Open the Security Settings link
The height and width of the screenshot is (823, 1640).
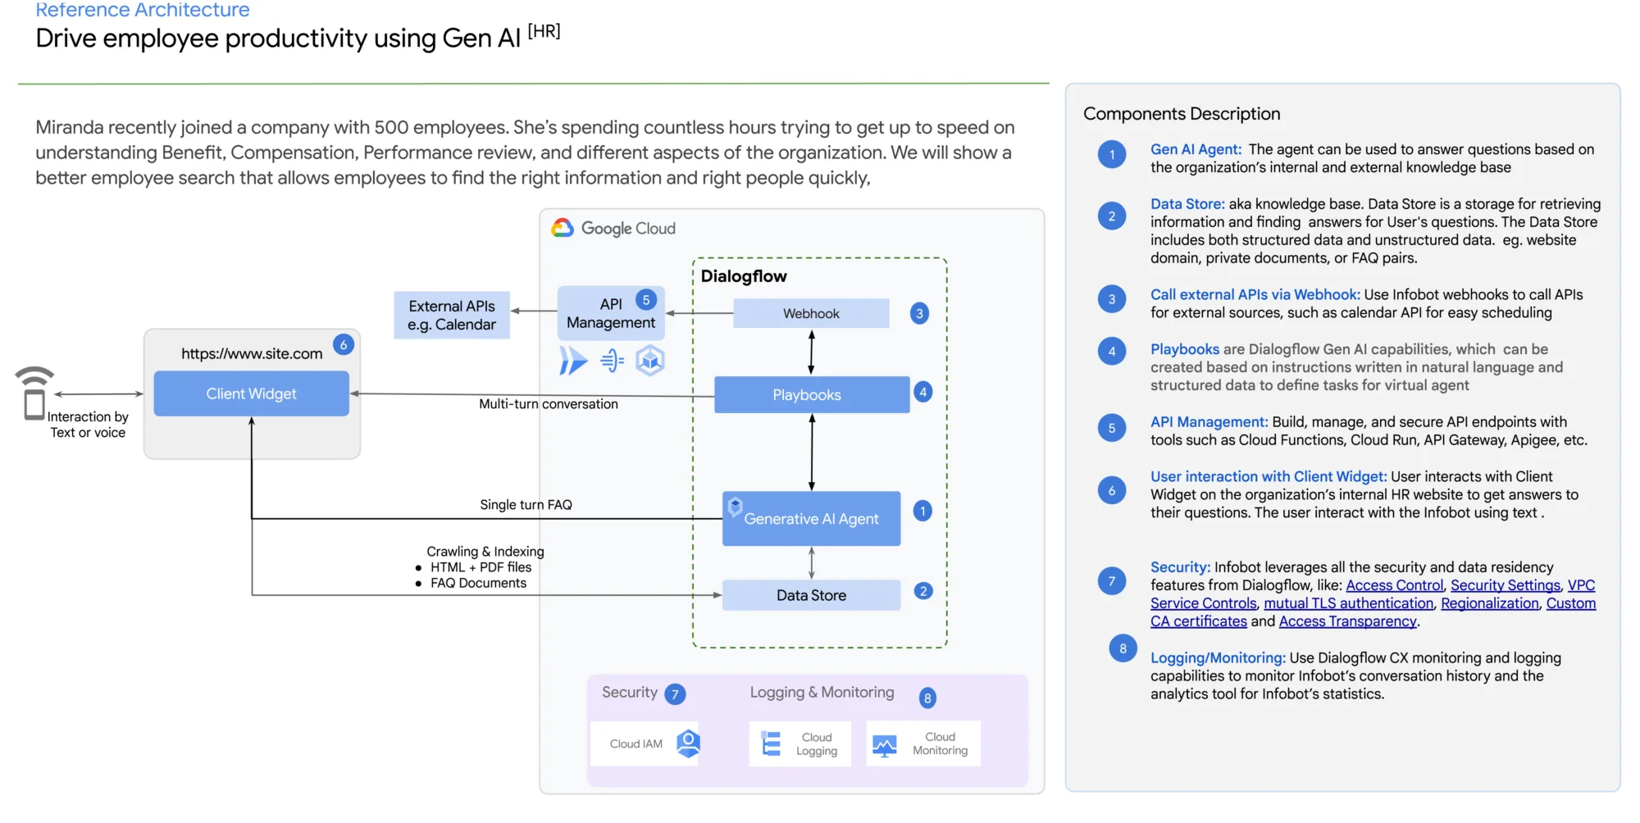pyautogui.click(x=1506, y=585)
